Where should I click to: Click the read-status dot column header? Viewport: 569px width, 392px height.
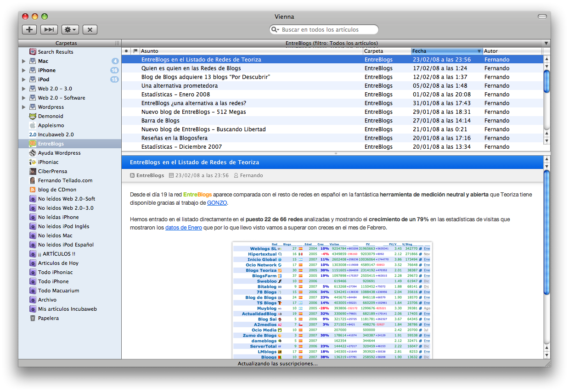coord(126,51)
